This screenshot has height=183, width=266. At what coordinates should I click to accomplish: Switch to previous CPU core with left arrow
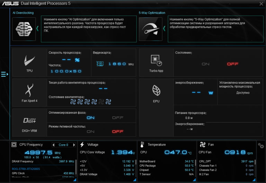click(x=54, y=145)
